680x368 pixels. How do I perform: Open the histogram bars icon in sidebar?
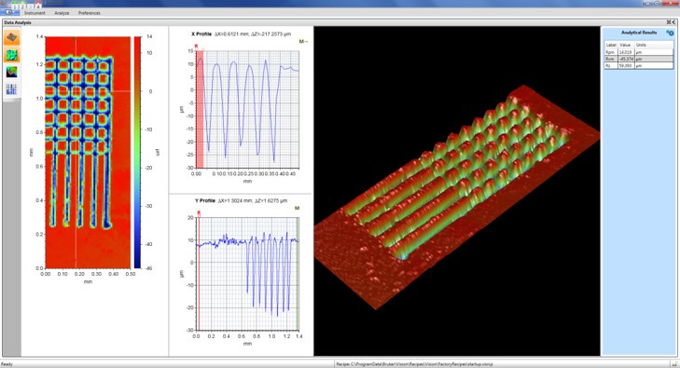point(12,89)
